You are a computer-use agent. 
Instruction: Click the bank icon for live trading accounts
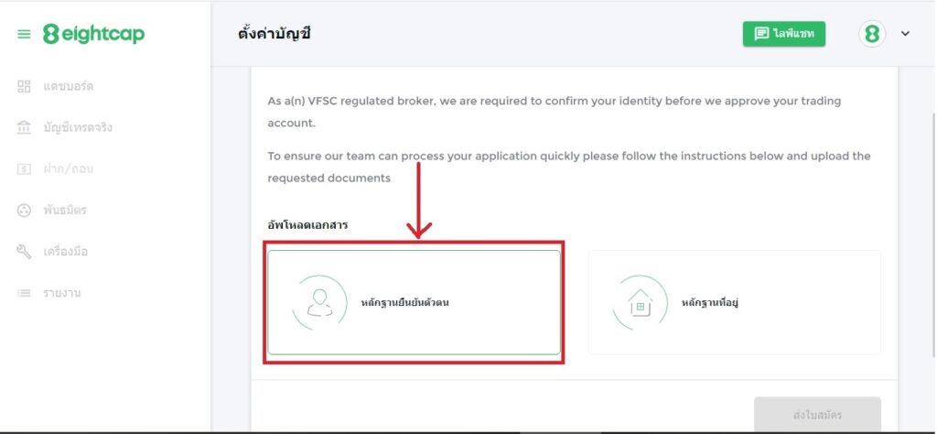[x=24, y=127]
